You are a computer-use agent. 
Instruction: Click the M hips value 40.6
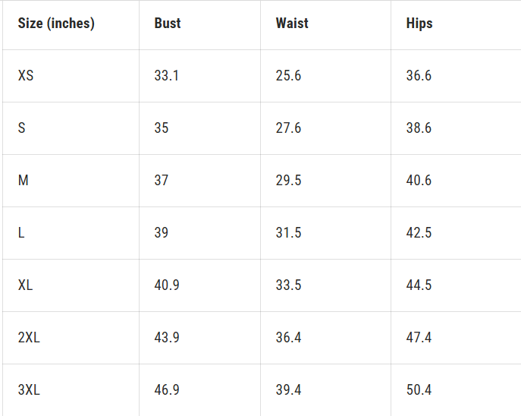click(419, 181)
